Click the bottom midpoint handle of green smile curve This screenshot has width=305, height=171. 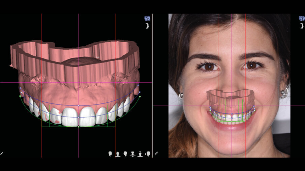click(x=79, y=127)
